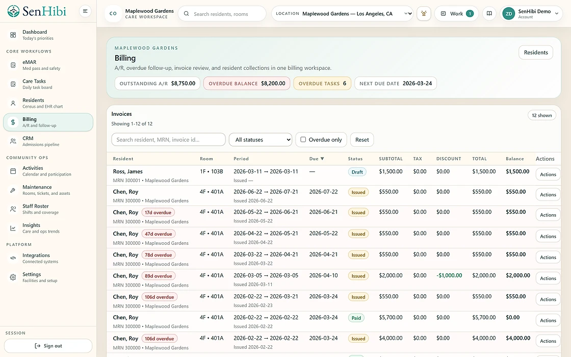Click the Billing dollar sign icon
The width and height of the screenshot is (571, 357).
tap(13, 122)
